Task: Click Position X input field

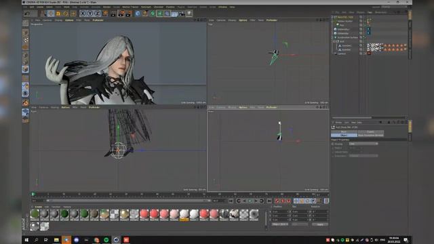Action: point(281,211)
